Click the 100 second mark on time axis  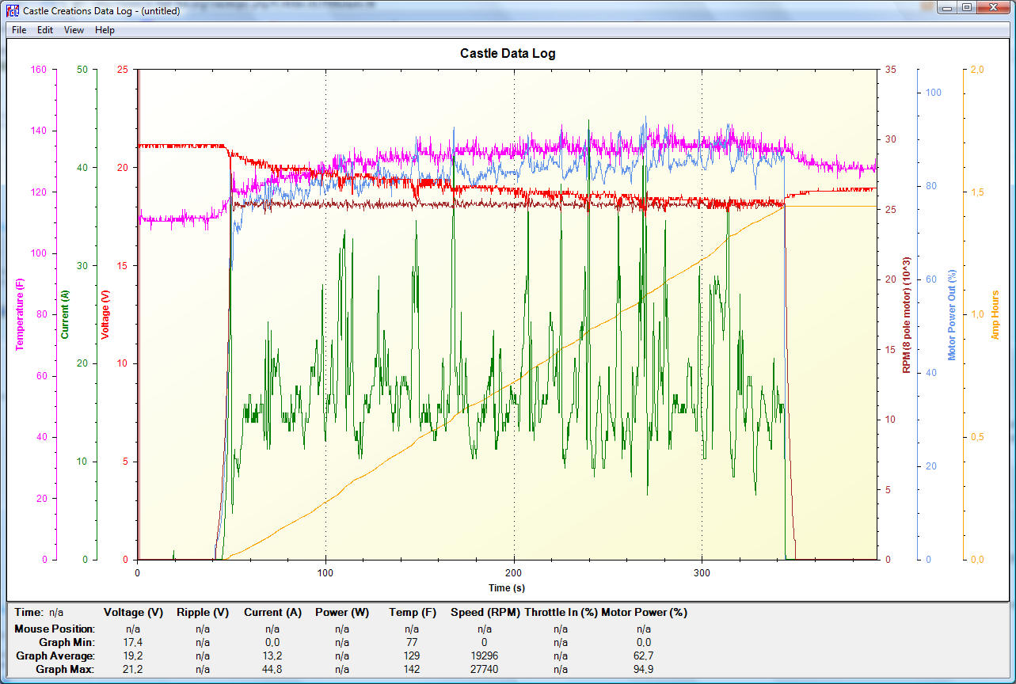325,572
